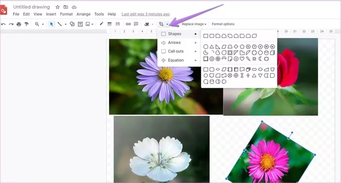This screenshot has height=183, width=341.
Task: Open the border dash options
Action: [118, 24]
